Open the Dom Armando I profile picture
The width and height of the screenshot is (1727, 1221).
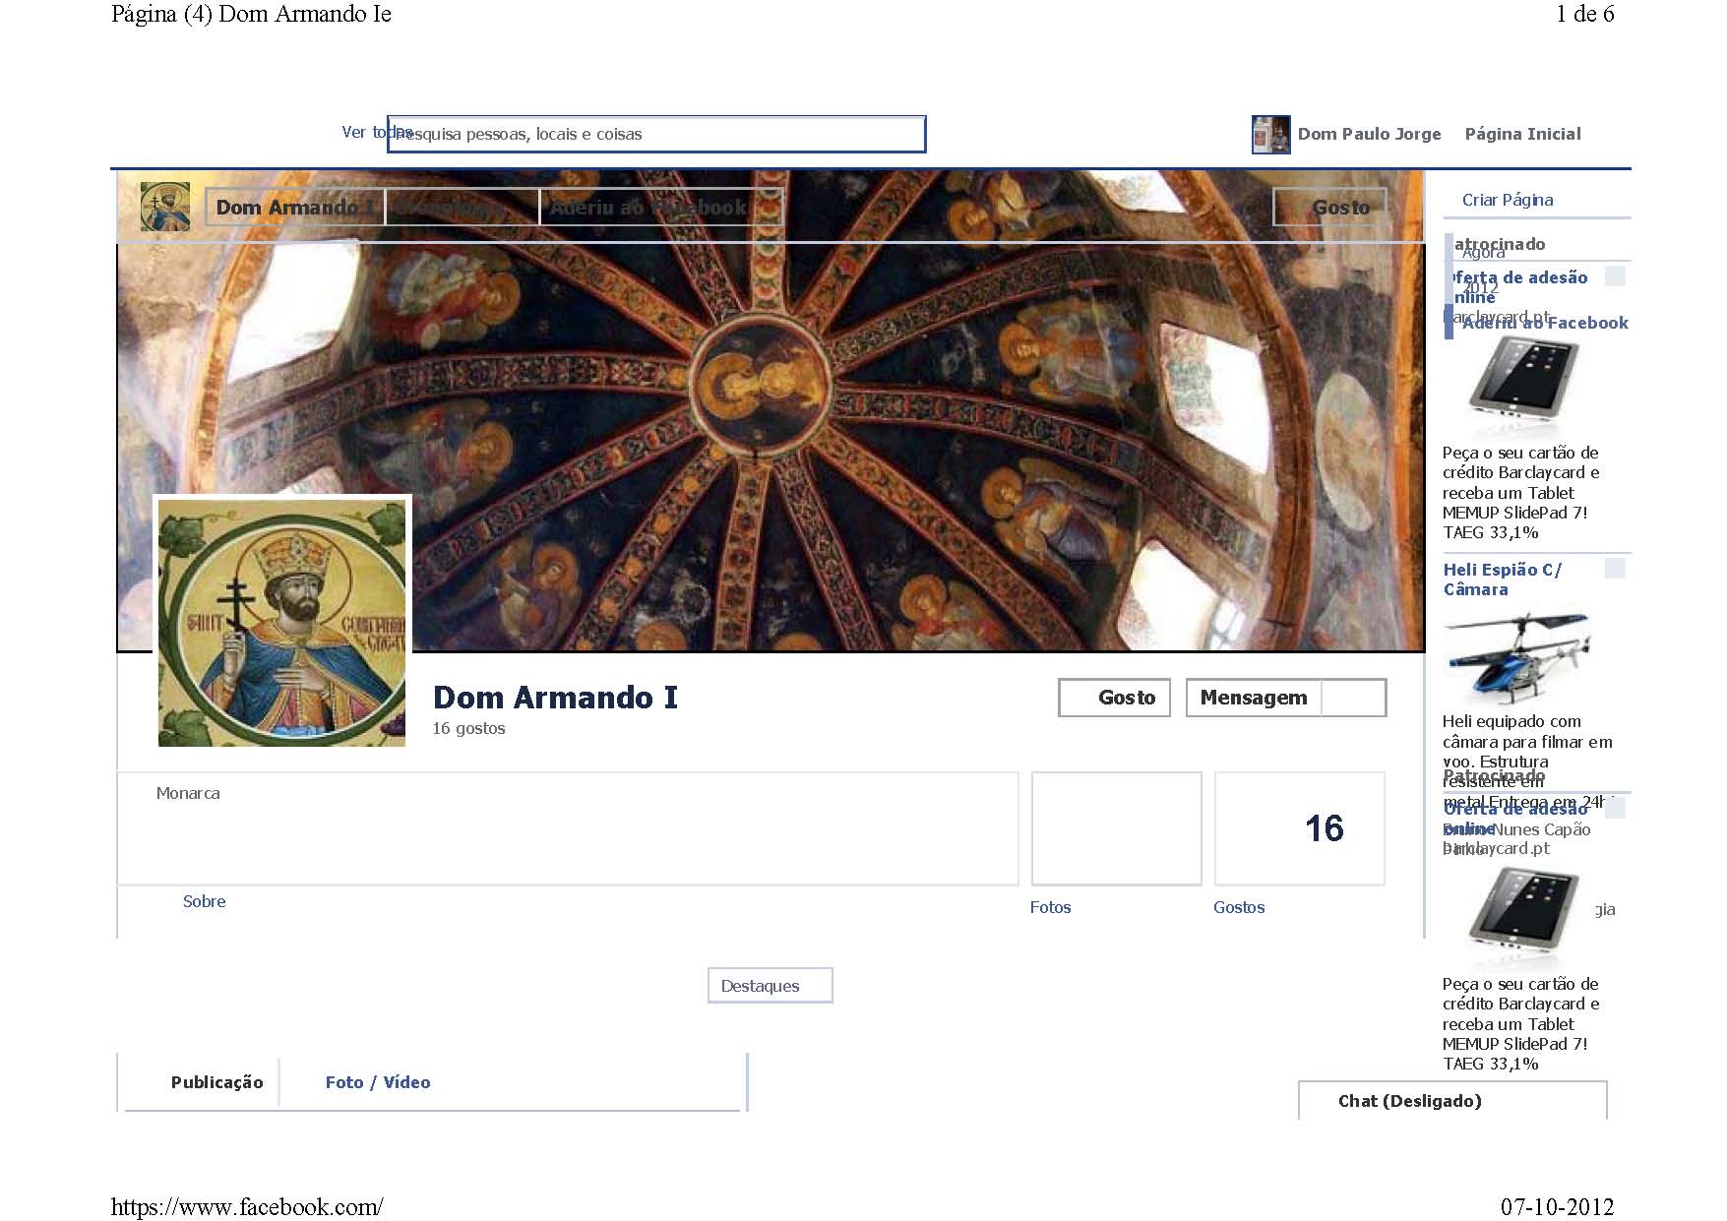(x=281, y=622)
